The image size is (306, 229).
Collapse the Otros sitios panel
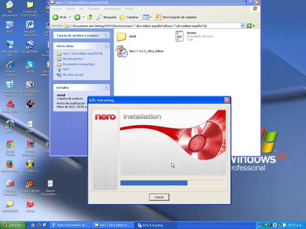click(106, 46)
